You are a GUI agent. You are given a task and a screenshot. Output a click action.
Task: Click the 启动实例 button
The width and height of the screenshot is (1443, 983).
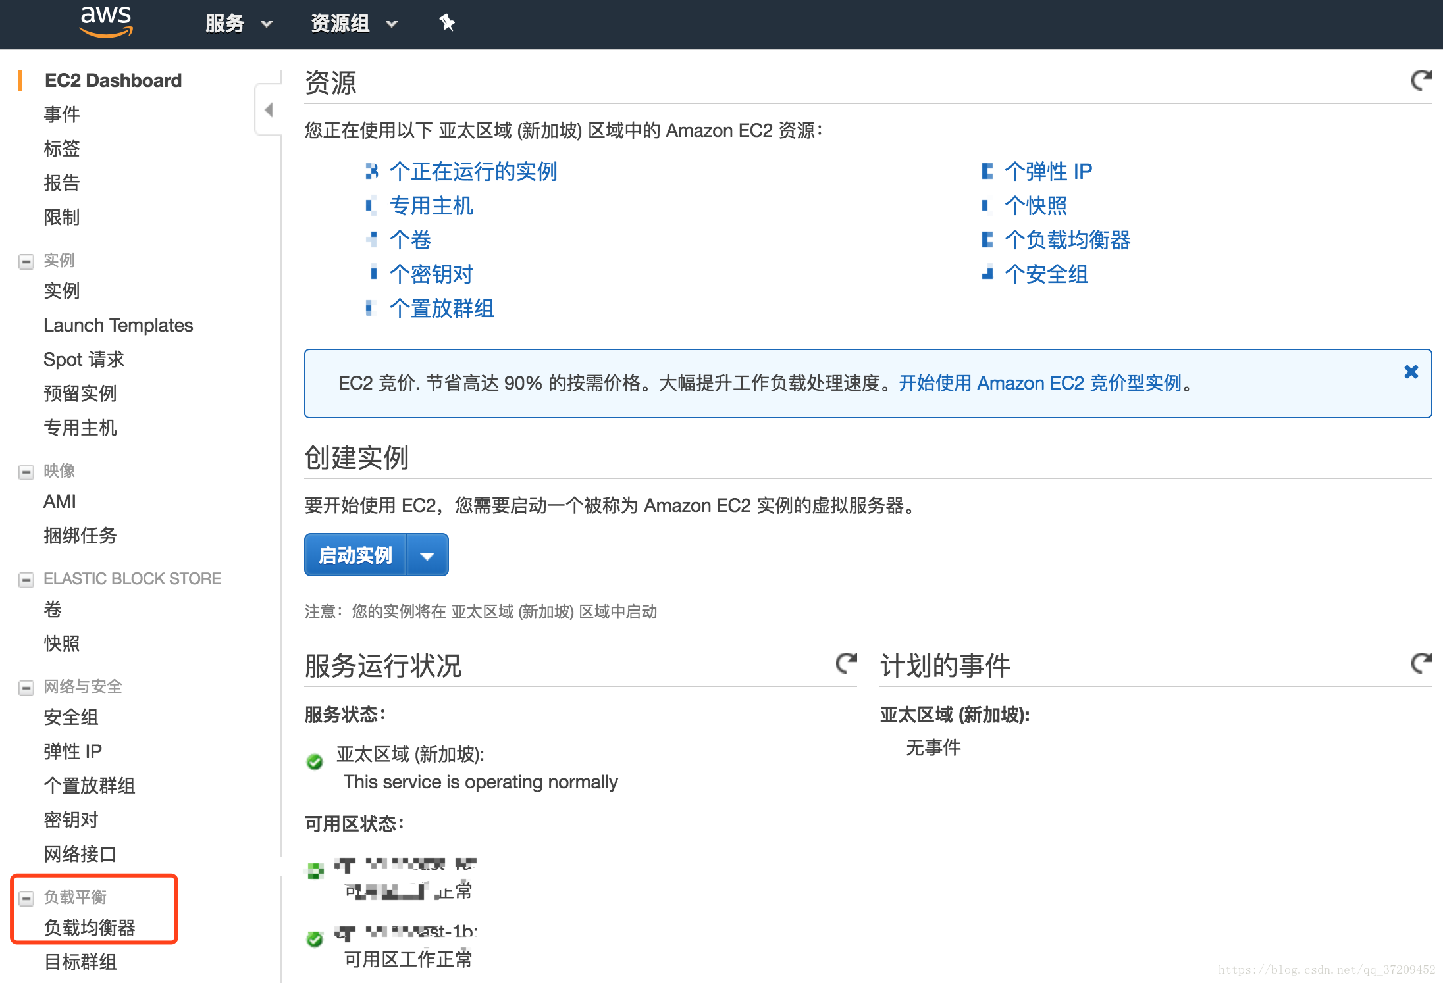[x=355, y=555]
